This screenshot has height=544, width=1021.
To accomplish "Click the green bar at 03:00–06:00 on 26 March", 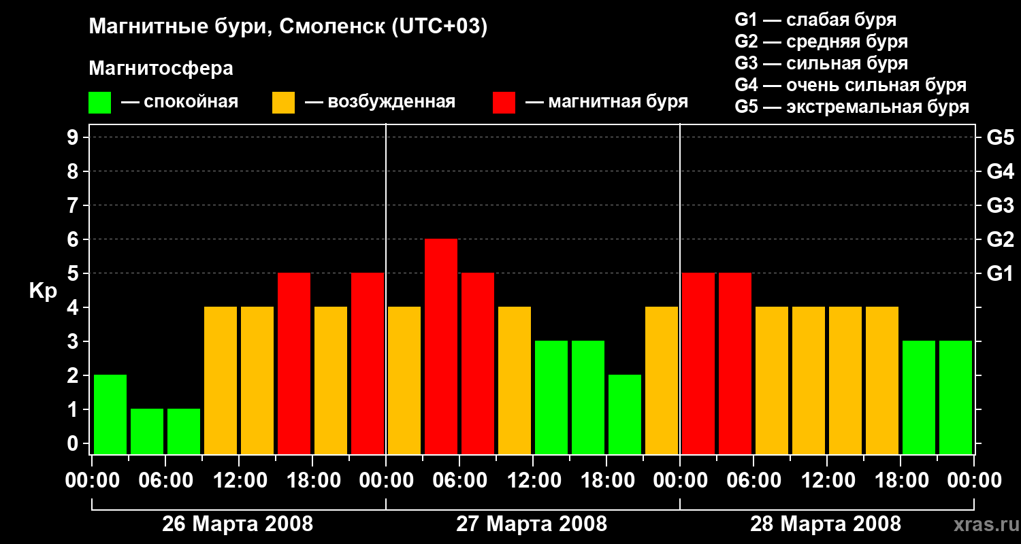I will tap(147, 432).
